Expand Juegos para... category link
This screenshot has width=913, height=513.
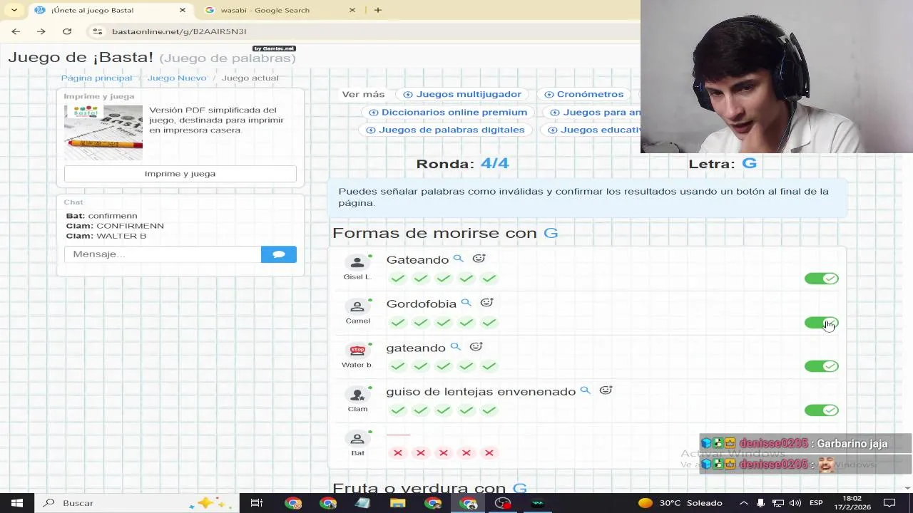tap(593, 112)
